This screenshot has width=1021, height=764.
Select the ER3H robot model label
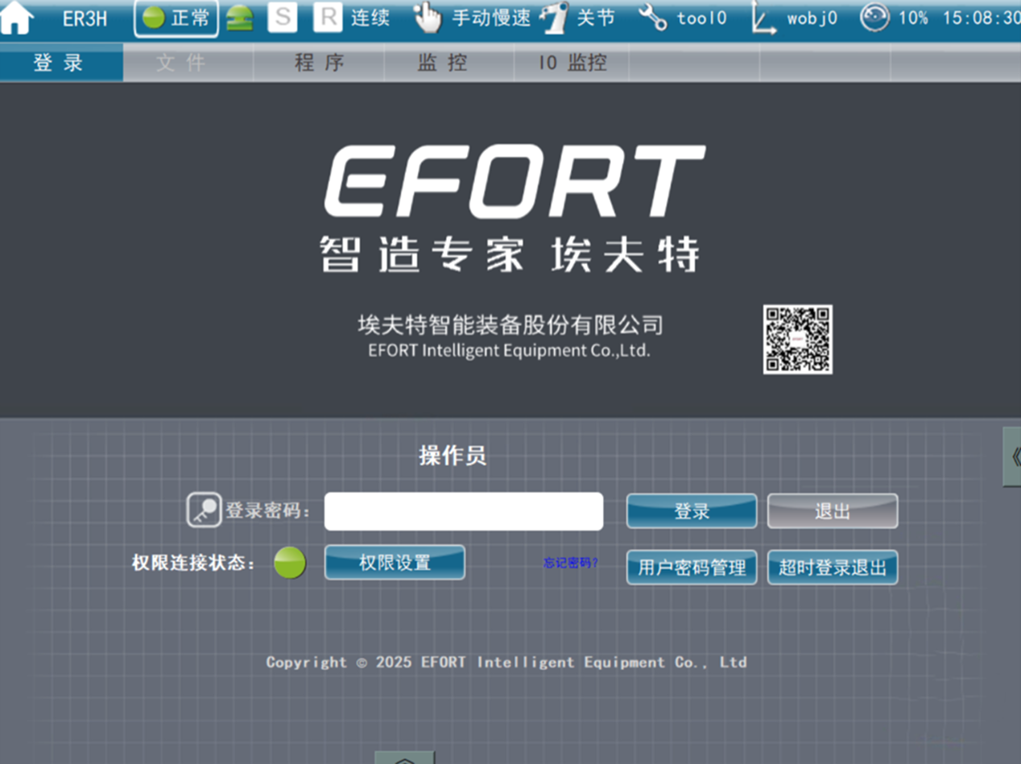(85, 19)
